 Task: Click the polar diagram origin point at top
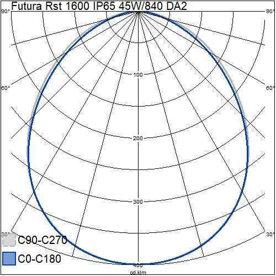point(138,12)
